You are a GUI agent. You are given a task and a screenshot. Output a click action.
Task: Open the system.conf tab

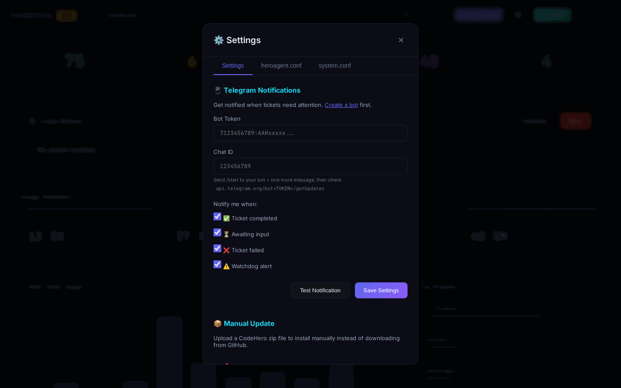(x=335, y=66)
